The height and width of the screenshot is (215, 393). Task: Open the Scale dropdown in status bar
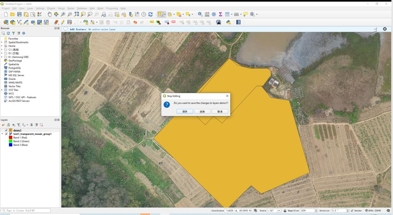pyautogui.click(x=279, y=211)
